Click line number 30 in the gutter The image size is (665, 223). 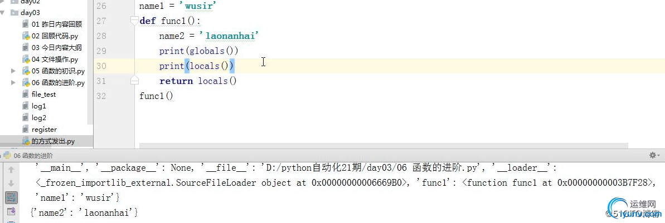tap(101, 66)
